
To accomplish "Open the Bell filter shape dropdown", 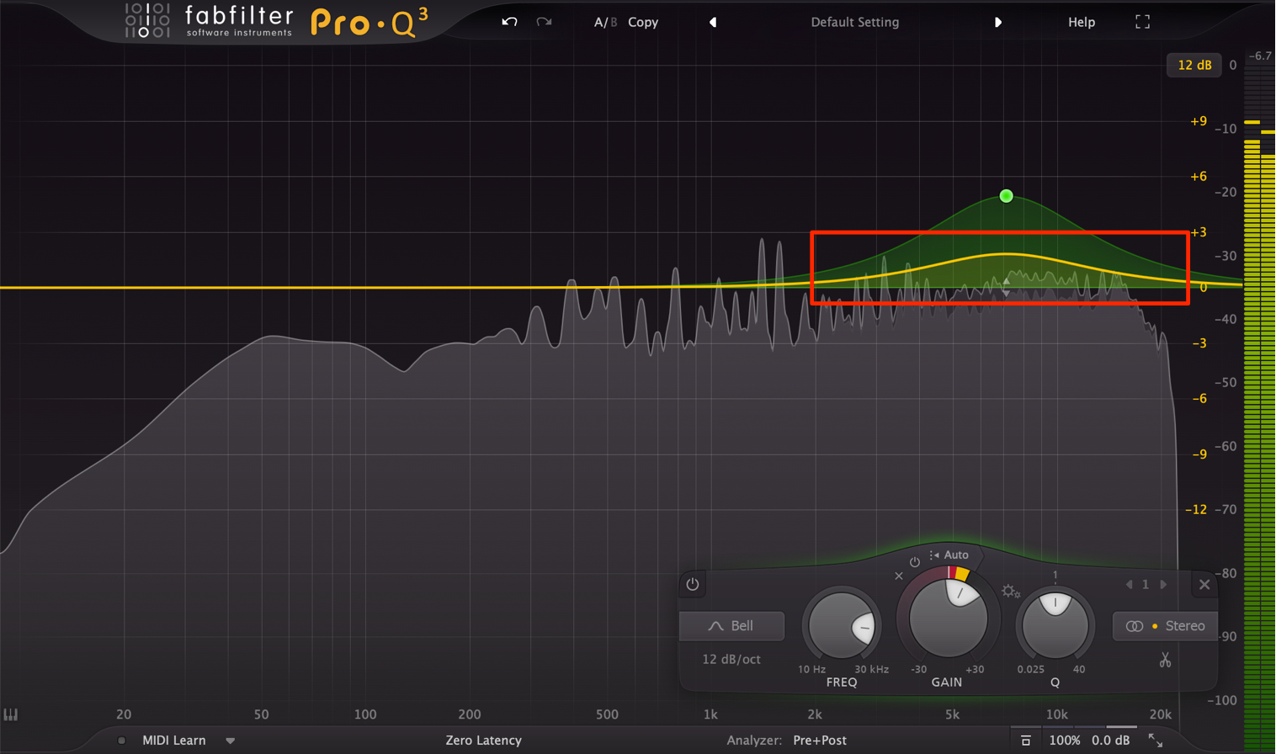I will tap(731, 626).
